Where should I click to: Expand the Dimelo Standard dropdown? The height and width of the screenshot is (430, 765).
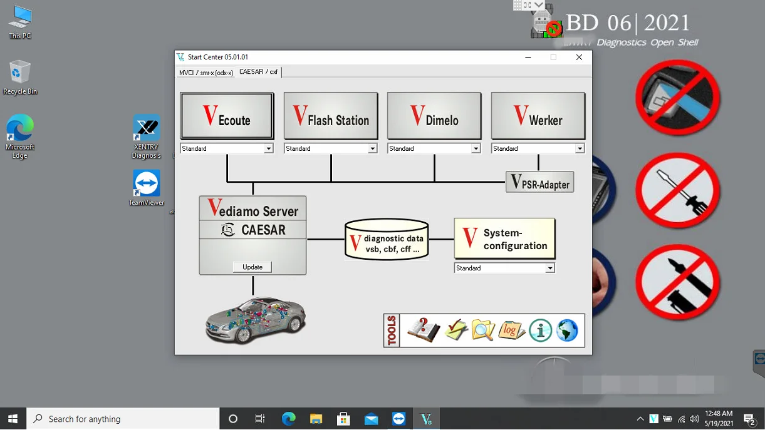476,149
